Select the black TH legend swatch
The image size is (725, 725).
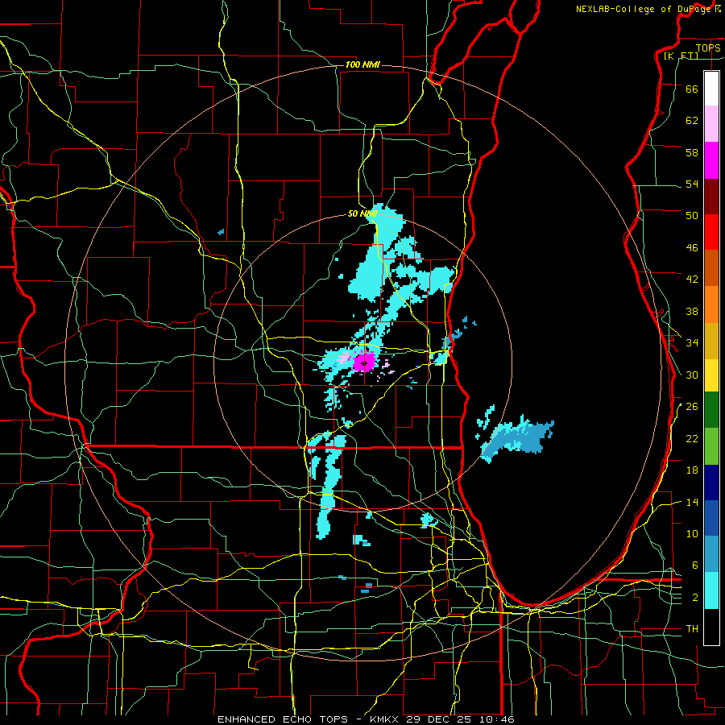pos(711,627)
